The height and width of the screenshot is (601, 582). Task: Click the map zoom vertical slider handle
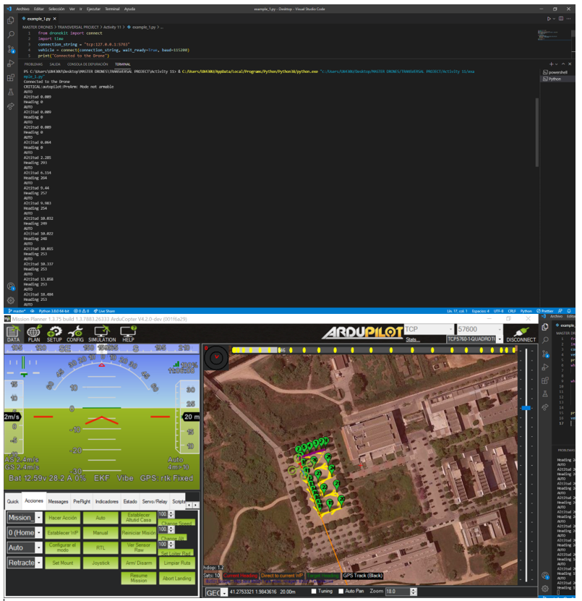coord(526,409)
